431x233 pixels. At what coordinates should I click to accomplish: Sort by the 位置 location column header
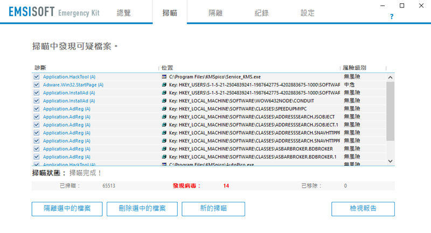click(167, 67)
